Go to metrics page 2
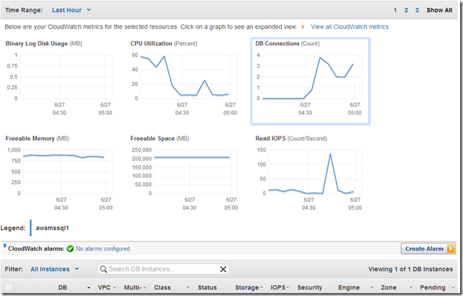 coord(406,11)
